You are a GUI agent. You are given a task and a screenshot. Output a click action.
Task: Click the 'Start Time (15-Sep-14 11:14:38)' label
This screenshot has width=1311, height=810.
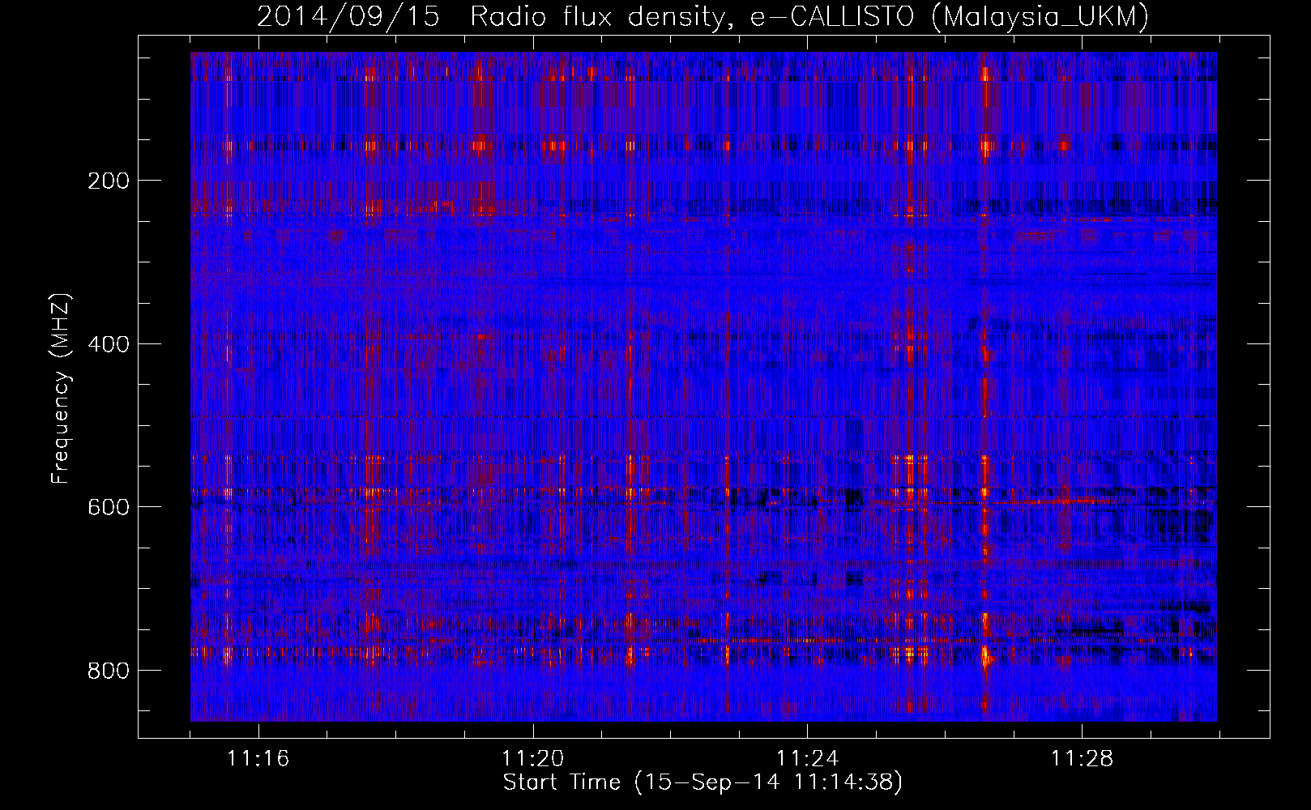tap(702, 782)
